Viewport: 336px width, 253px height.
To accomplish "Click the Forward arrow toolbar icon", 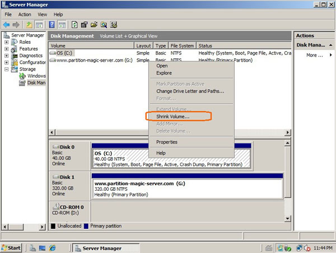I will [x=16, y=25].
